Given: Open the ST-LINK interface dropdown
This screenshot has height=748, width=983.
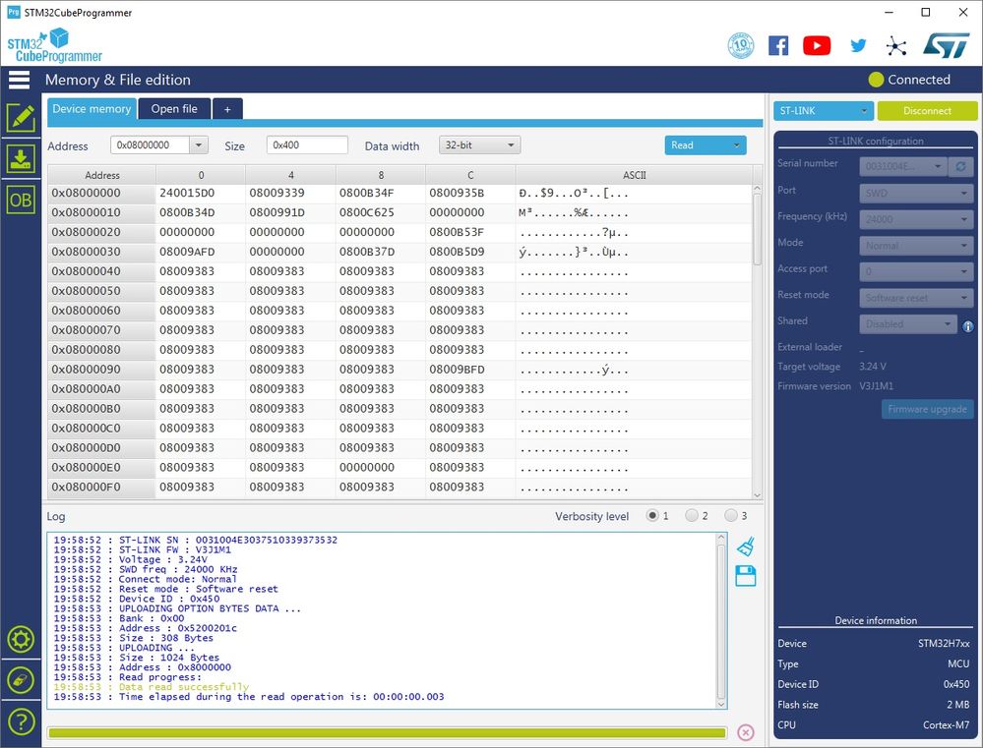Looking at the screenshot, I should [x=824, y=111].
